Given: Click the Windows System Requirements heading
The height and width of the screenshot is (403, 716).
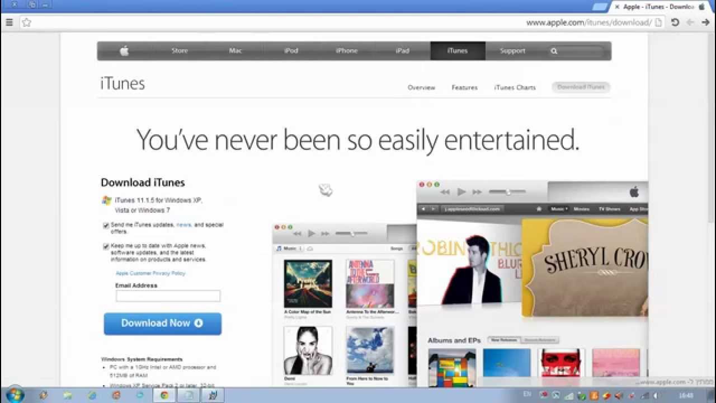Looking at the screenshot, I should 142,359.
